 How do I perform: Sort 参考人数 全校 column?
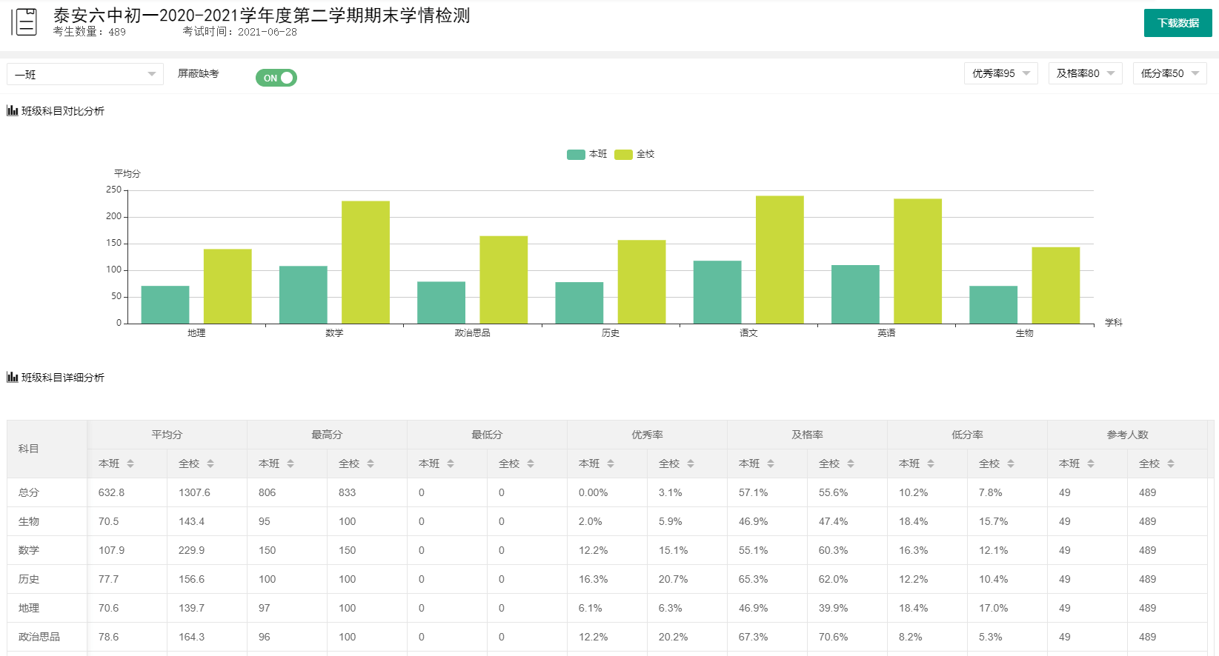point(1171,463)
